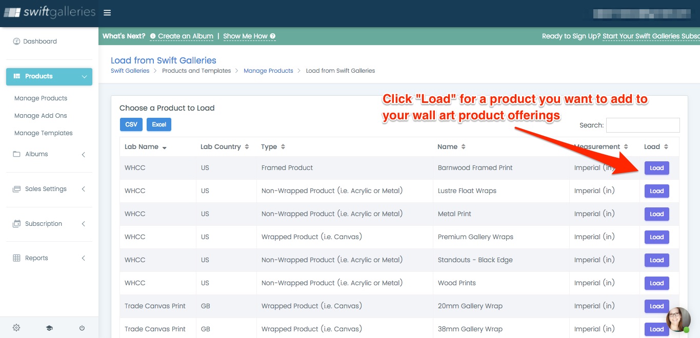
Task: Click the power logout icon
Action: [x=82, y=328]
